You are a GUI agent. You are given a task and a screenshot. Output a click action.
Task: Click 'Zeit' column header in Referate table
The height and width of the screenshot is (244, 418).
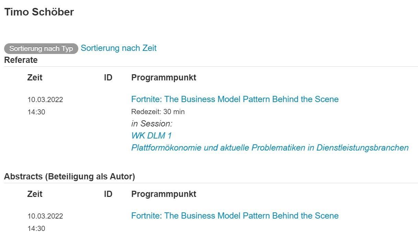pyautogui.click(x=35, y=78)
